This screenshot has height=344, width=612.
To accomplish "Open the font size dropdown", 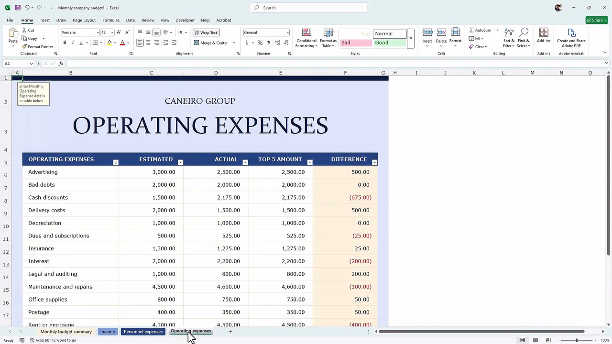I will click(x=112, y=32).
